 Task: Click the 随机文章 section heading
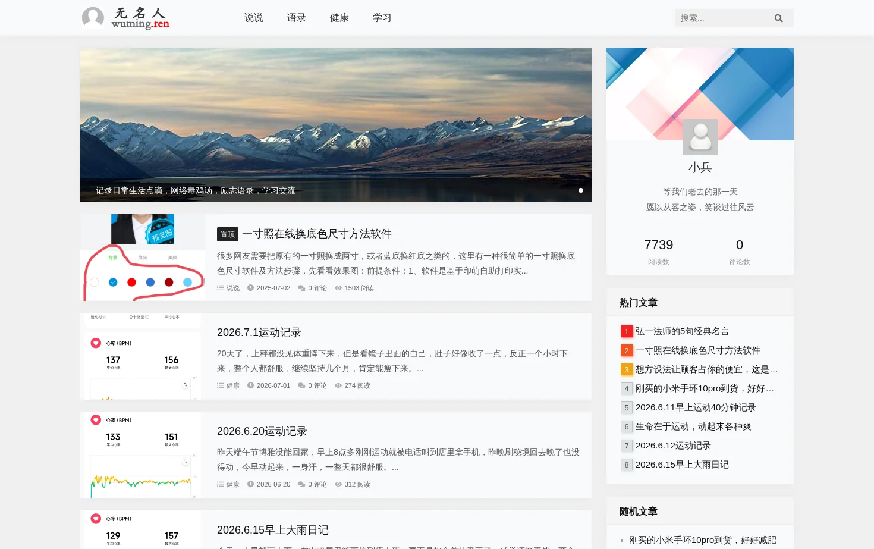(x=639, y=512)
